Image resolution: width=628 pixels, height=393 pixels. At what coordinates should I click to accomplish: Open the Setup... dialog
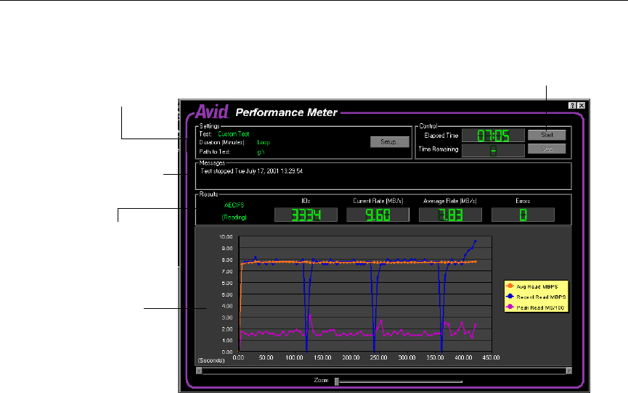[x=390, y=141]
